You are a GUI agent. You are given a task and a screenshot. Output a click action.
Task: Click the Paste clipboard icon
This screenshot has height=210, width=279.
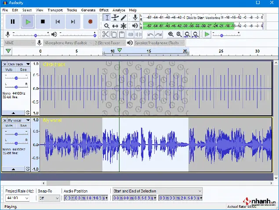coord(122,34)
